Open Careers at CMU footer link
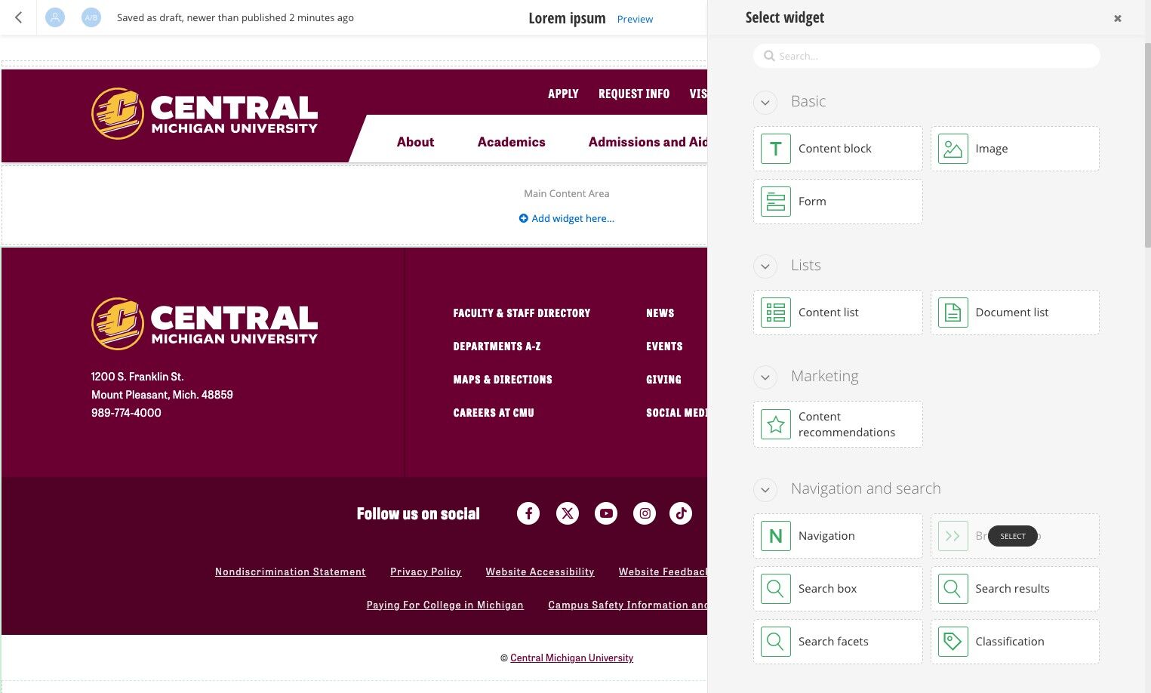Viewport: 1151px width, 693px height. pos(494,413)
